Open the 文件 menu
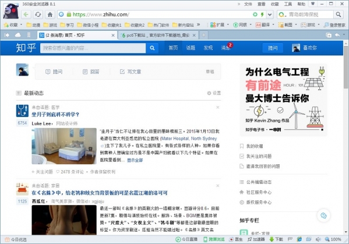 pyautogui.click(x=248, y=4)
